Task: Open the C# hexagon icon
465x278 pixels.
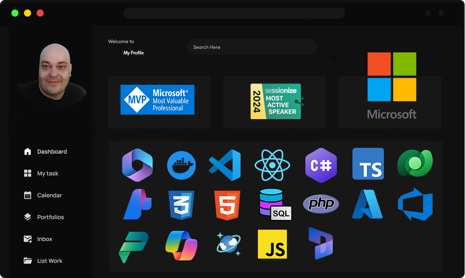Action: pyautogui.click(x=321, y=165)
